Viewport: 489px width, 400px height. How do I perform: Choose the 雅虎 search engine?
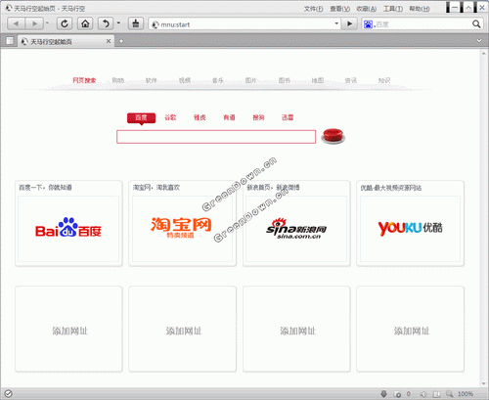[200, 117]
